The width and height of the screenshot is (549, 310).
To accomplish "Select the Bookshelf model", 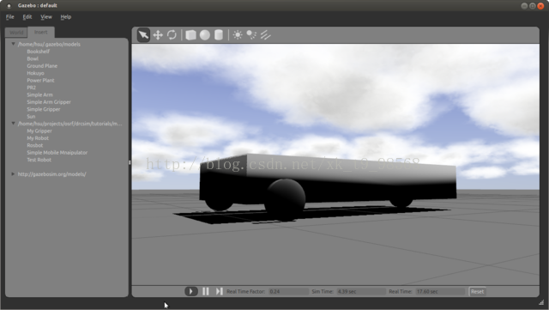I will (x=38, y=52).
